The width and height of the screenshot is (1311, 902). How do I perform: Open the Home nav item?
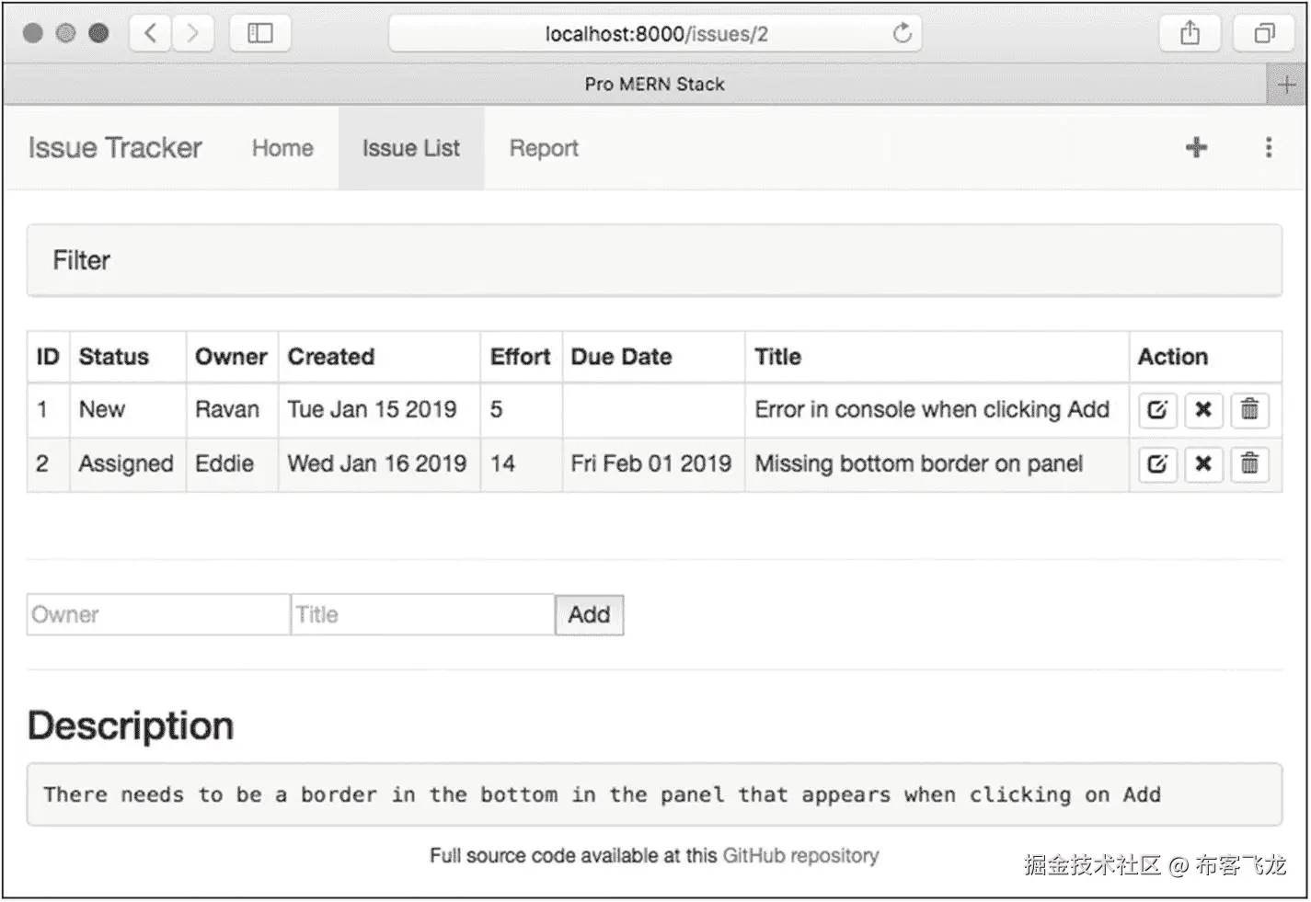coord(282,148)
